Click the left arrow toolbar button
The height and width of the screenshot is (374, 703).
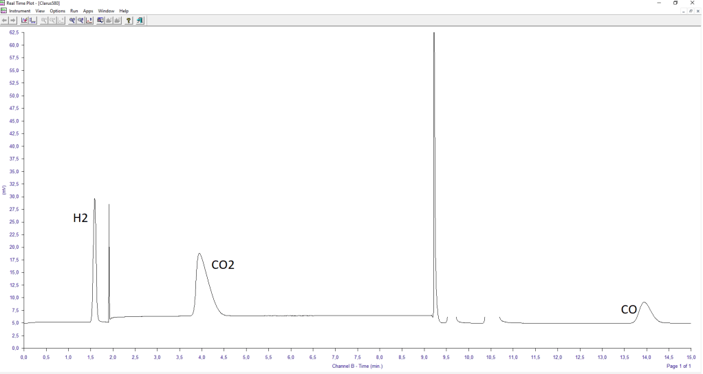[x=5, y=21]
